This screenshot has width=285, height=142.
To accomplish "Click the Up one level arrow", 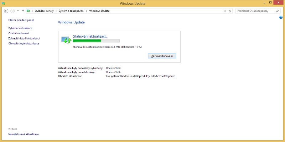I will (x=23, y=11).
